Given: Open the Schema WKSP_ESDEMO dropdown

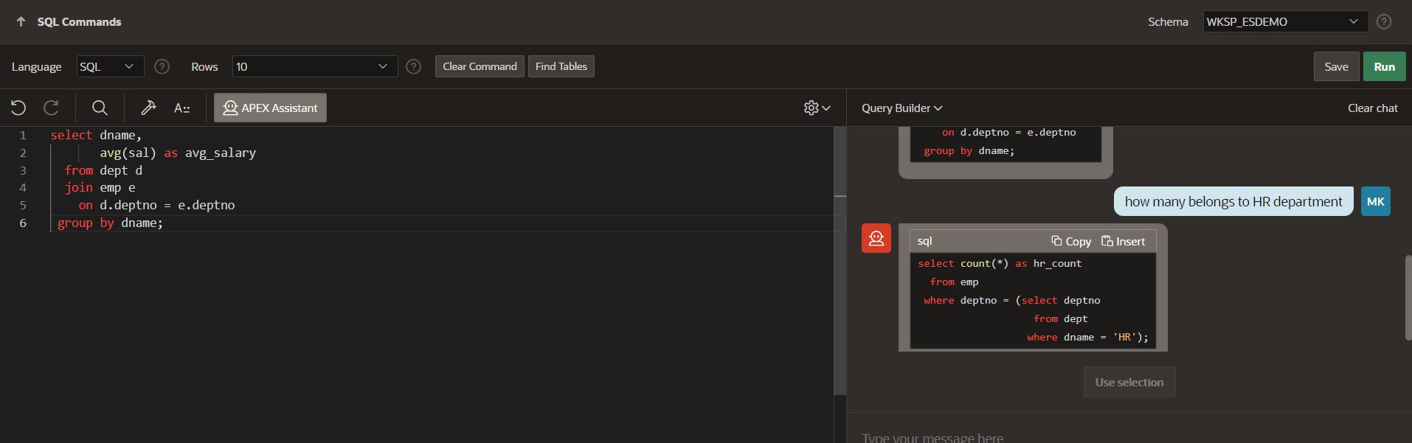Looking at the screenshot, I should 1284,22.
